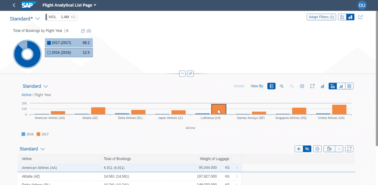Click the 2016 legend item
This screenshot has height=185, width=378.
pos(28,134)
